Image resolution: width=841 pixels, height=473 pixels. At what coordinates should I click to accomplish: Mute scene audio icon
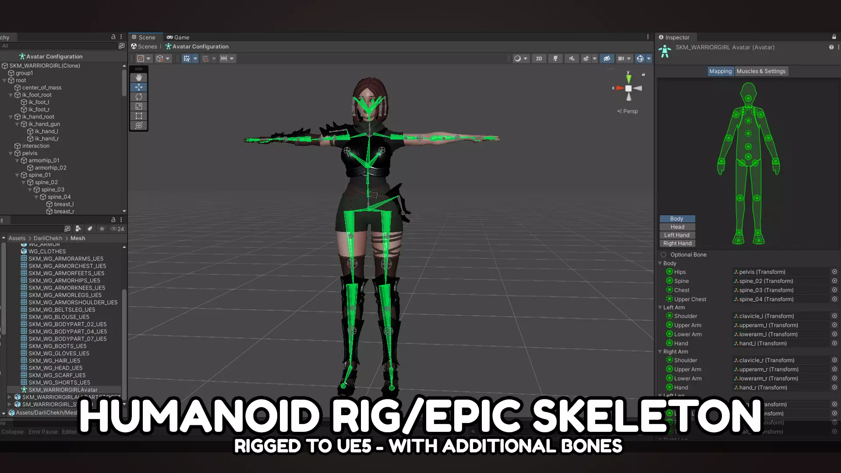tap(572, 58)
